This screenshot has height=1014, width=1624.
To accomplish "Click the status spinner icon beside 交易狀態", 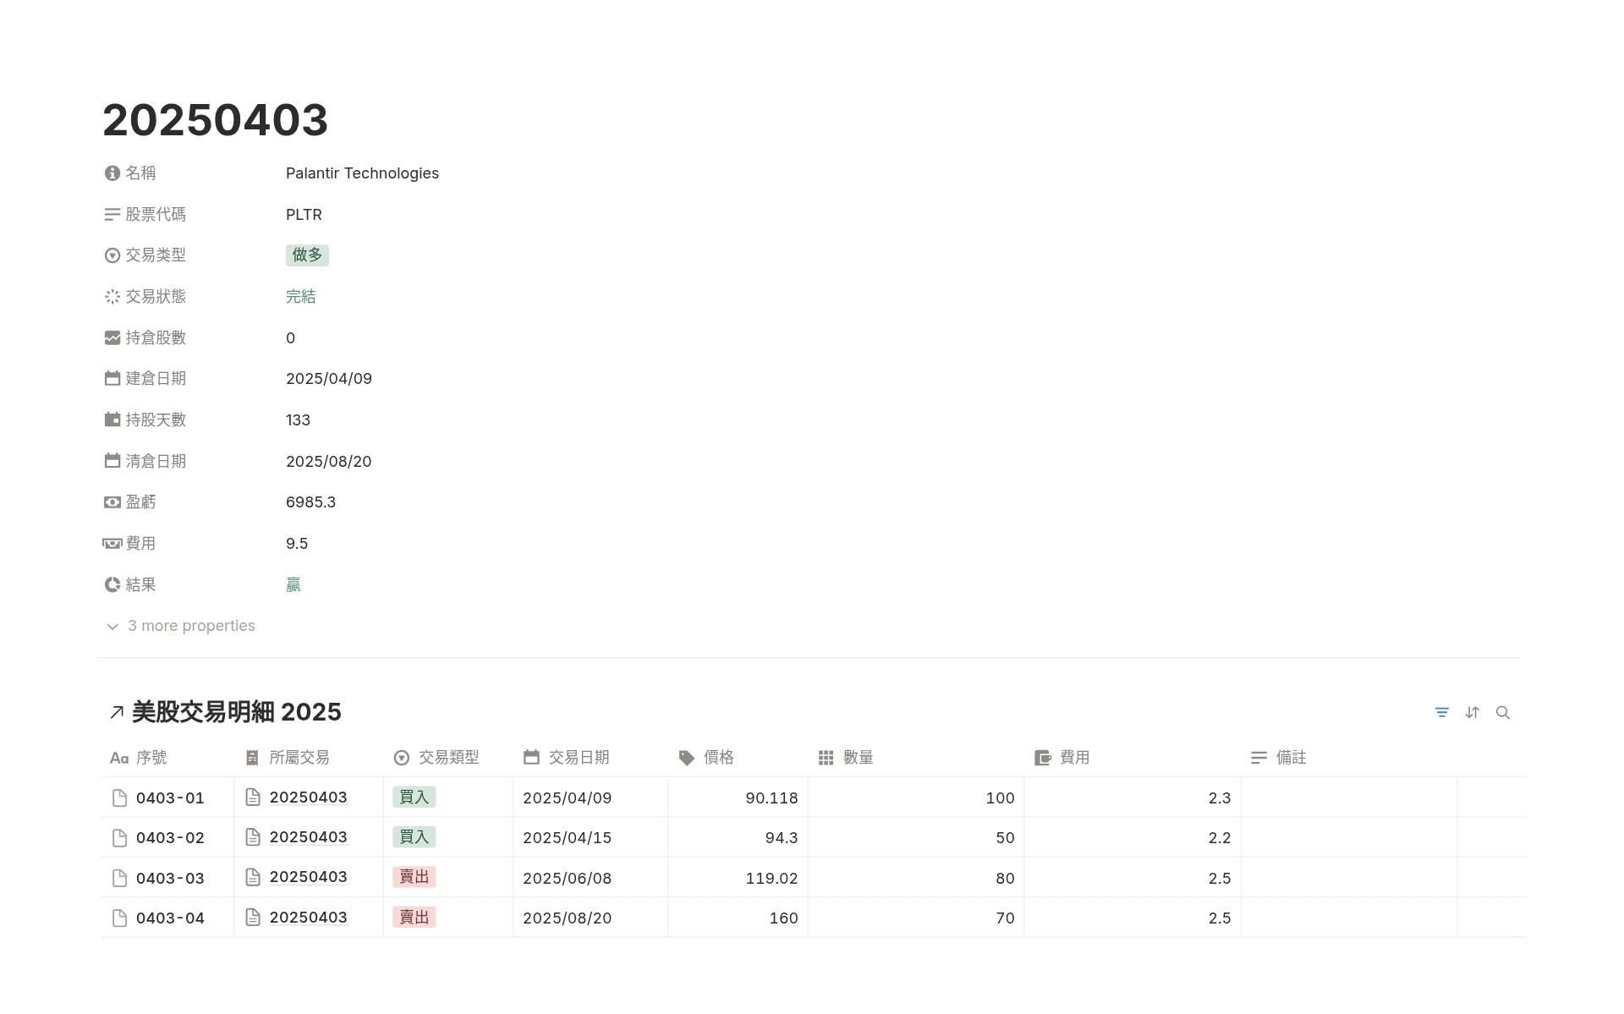I will [112, 297].
